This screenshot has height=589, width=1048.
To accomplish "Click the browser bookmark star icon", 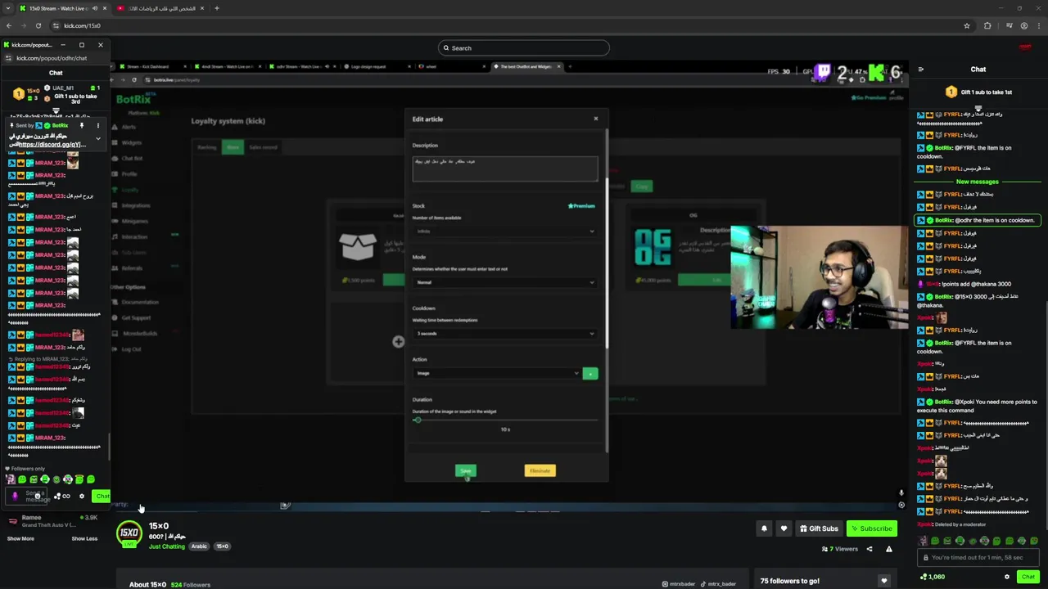I will pos(967,25).
